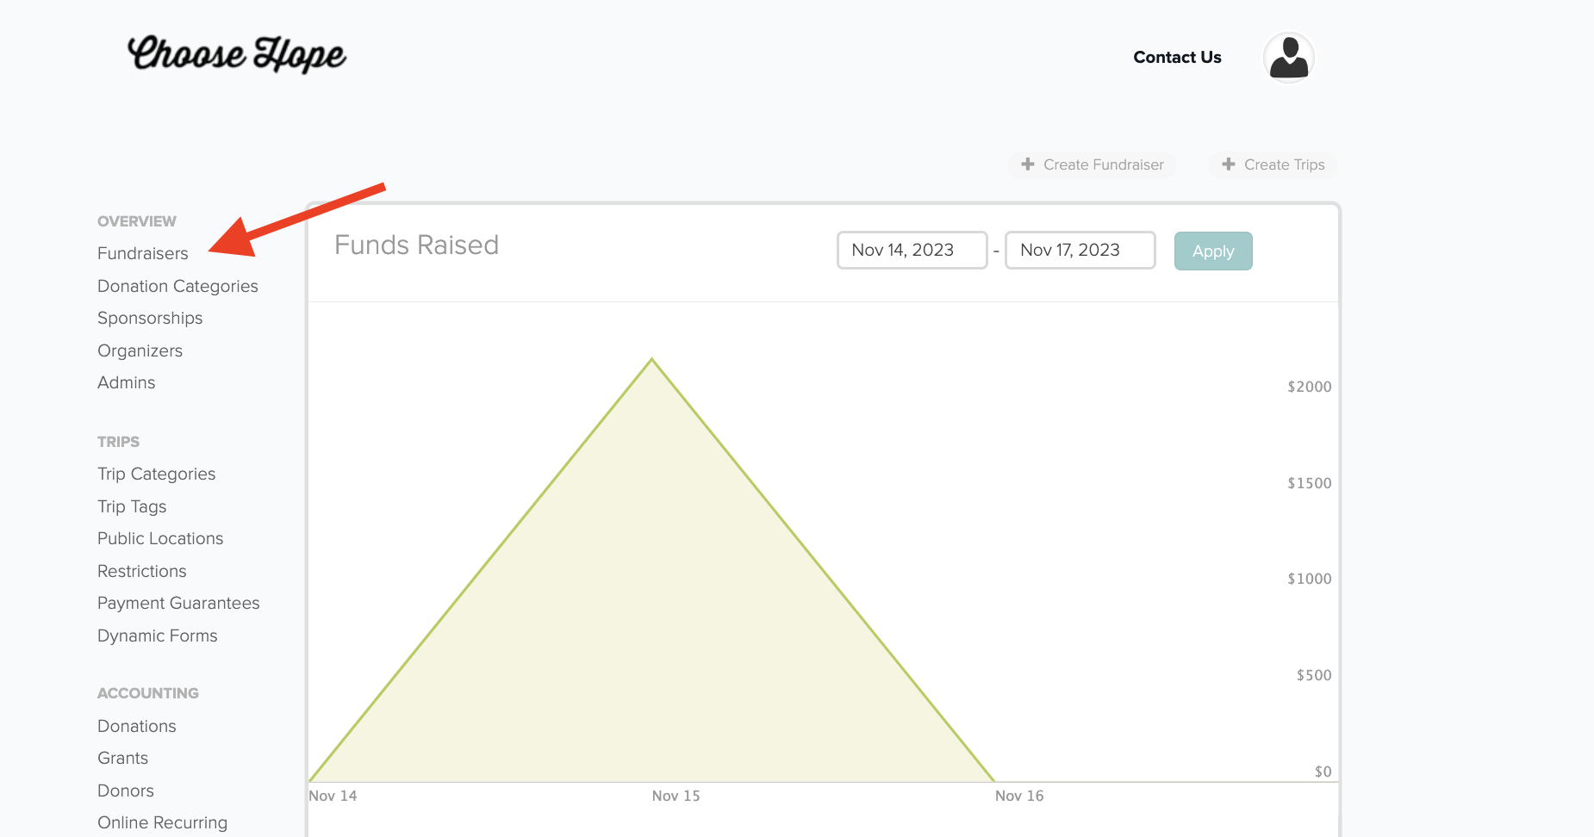
Task: Click the $1000 axis label
Action: pyautogui.click(x=1310, y=579)
